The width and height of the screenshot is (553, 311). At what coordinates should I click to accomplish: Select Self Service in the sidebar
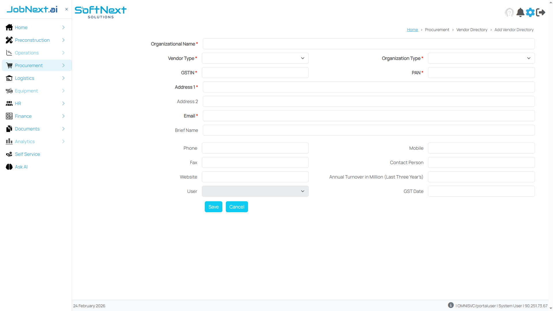[27, 154]
